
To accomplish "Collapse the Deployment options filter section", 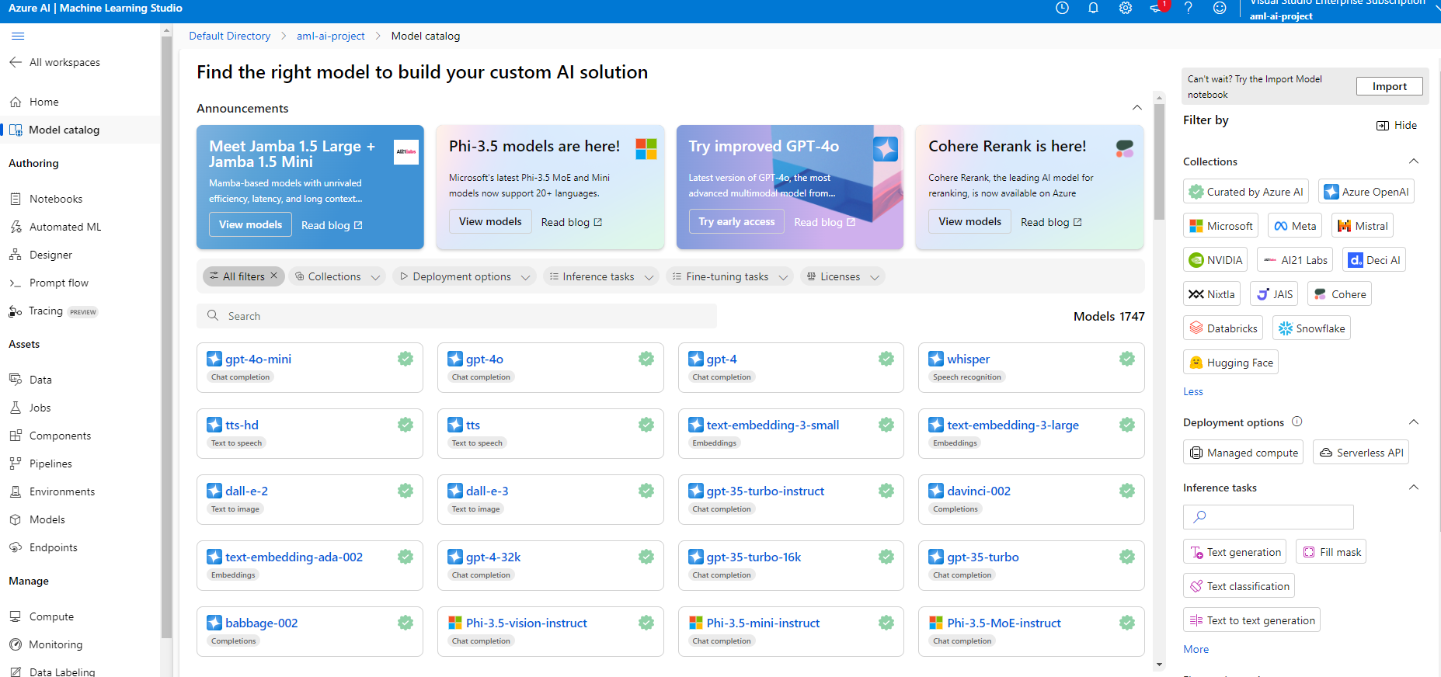I will point(1414,422).
